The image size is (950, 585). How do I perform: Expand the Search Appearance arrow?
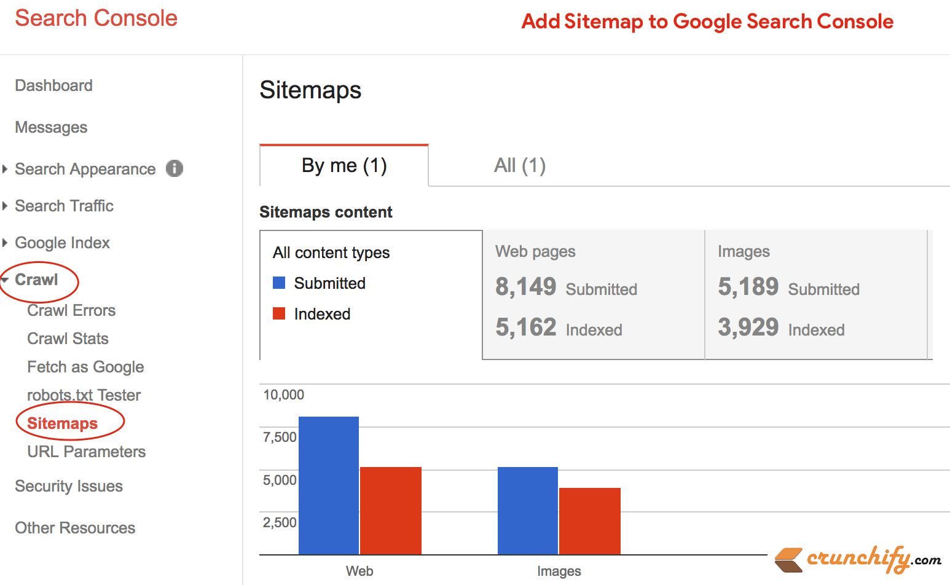5,169
